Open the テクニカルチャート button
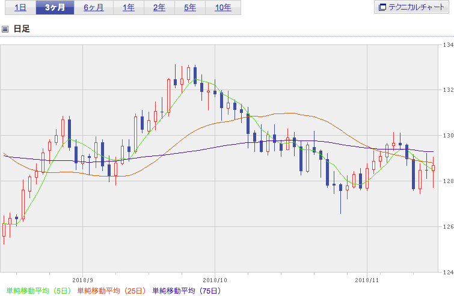Viewport: 454px width, 296px height. (x=411, y=7)
